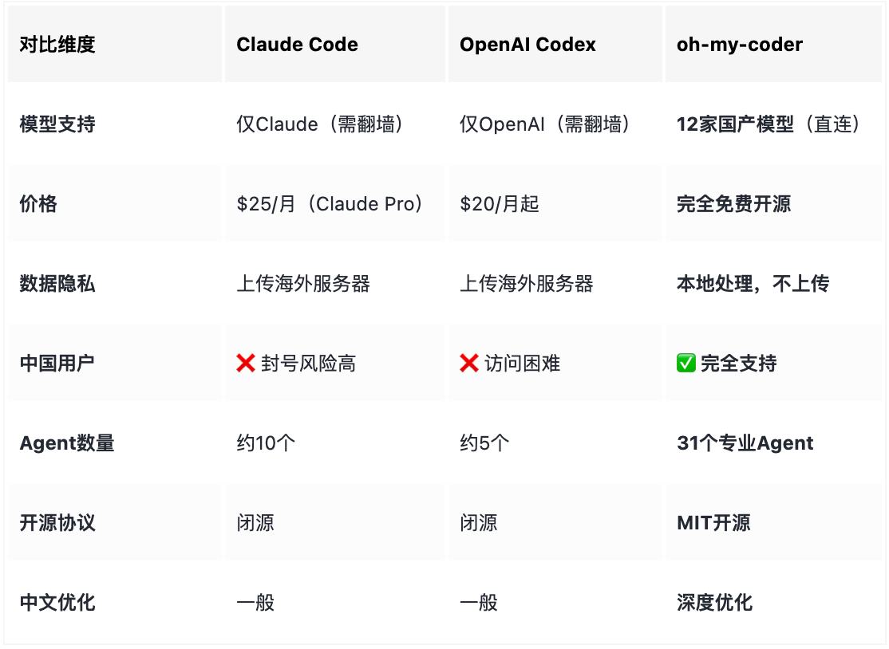Screen dimensions: 889x649
Task: Click 一般 in the OpenAI Codex column
Action: (479, 603)
